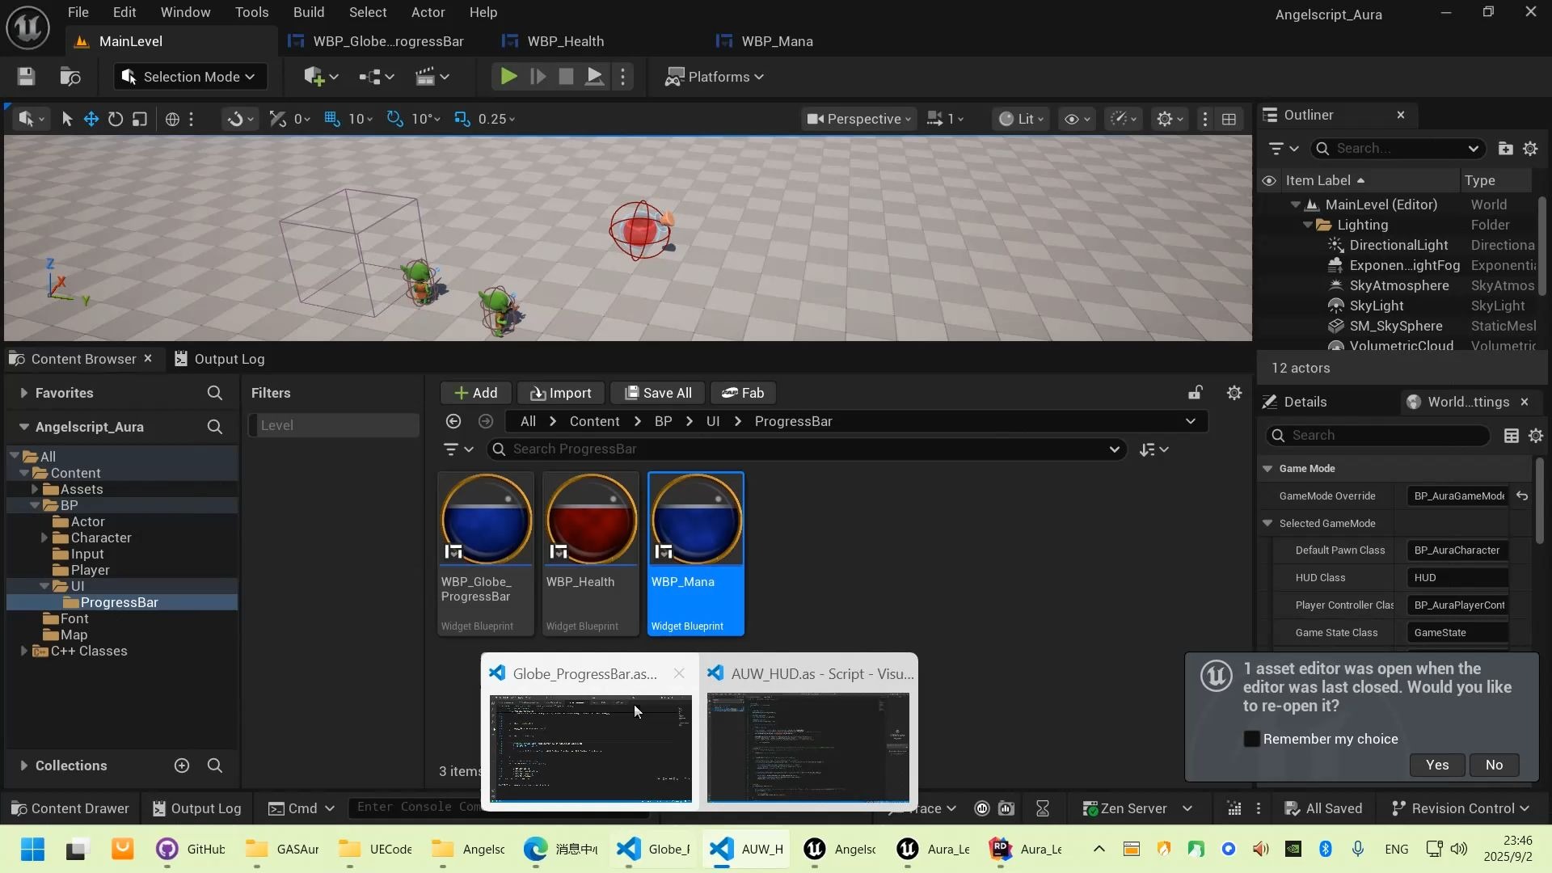
Task: Click the skip frame playback button
Action: pyautogui.click(x=538, y=77)
